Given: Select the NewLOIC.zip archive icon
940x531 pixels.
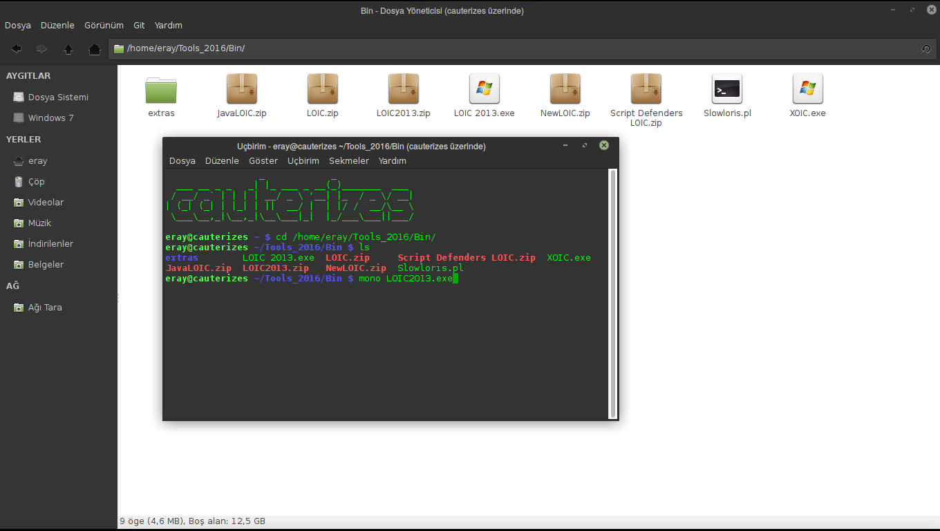Looking at the screenshot, I should click(565, 89).
